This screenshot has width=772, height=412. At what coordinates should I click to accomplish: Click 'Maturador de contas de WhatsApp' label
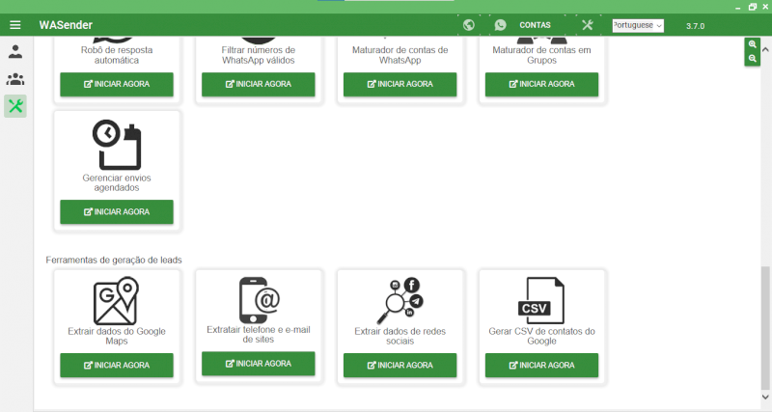pos(400,55)
